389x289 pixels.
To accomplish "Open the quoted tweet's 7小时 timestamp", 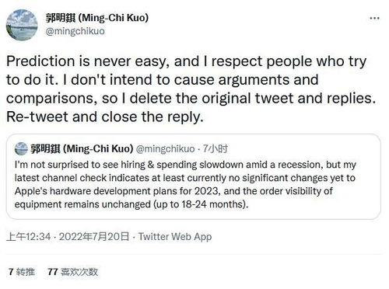I will 215,148.
